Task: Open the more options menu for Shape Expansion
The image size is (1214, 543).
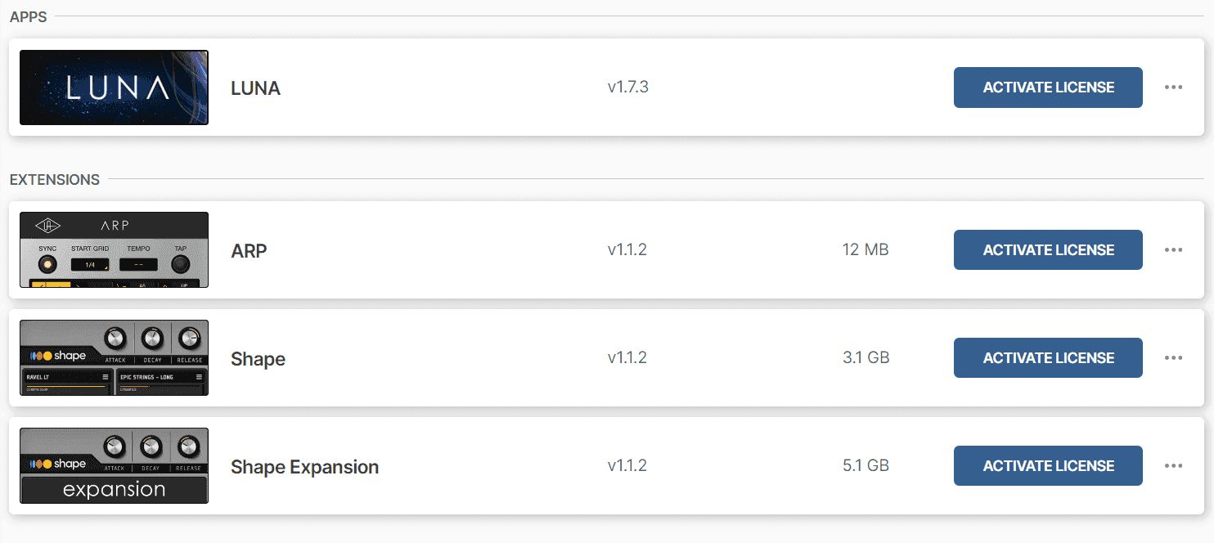Action: 1173,465
